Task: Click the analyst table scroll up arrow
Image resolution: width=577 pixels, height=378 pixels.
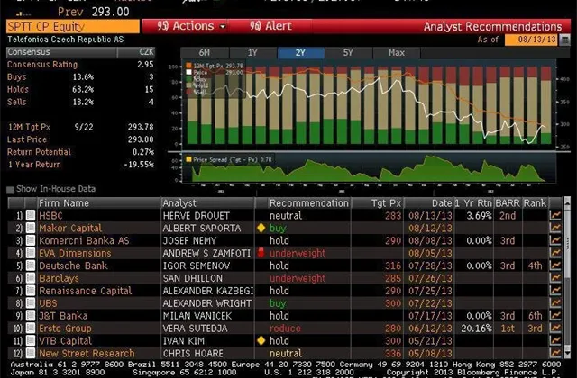Action: 567,202
